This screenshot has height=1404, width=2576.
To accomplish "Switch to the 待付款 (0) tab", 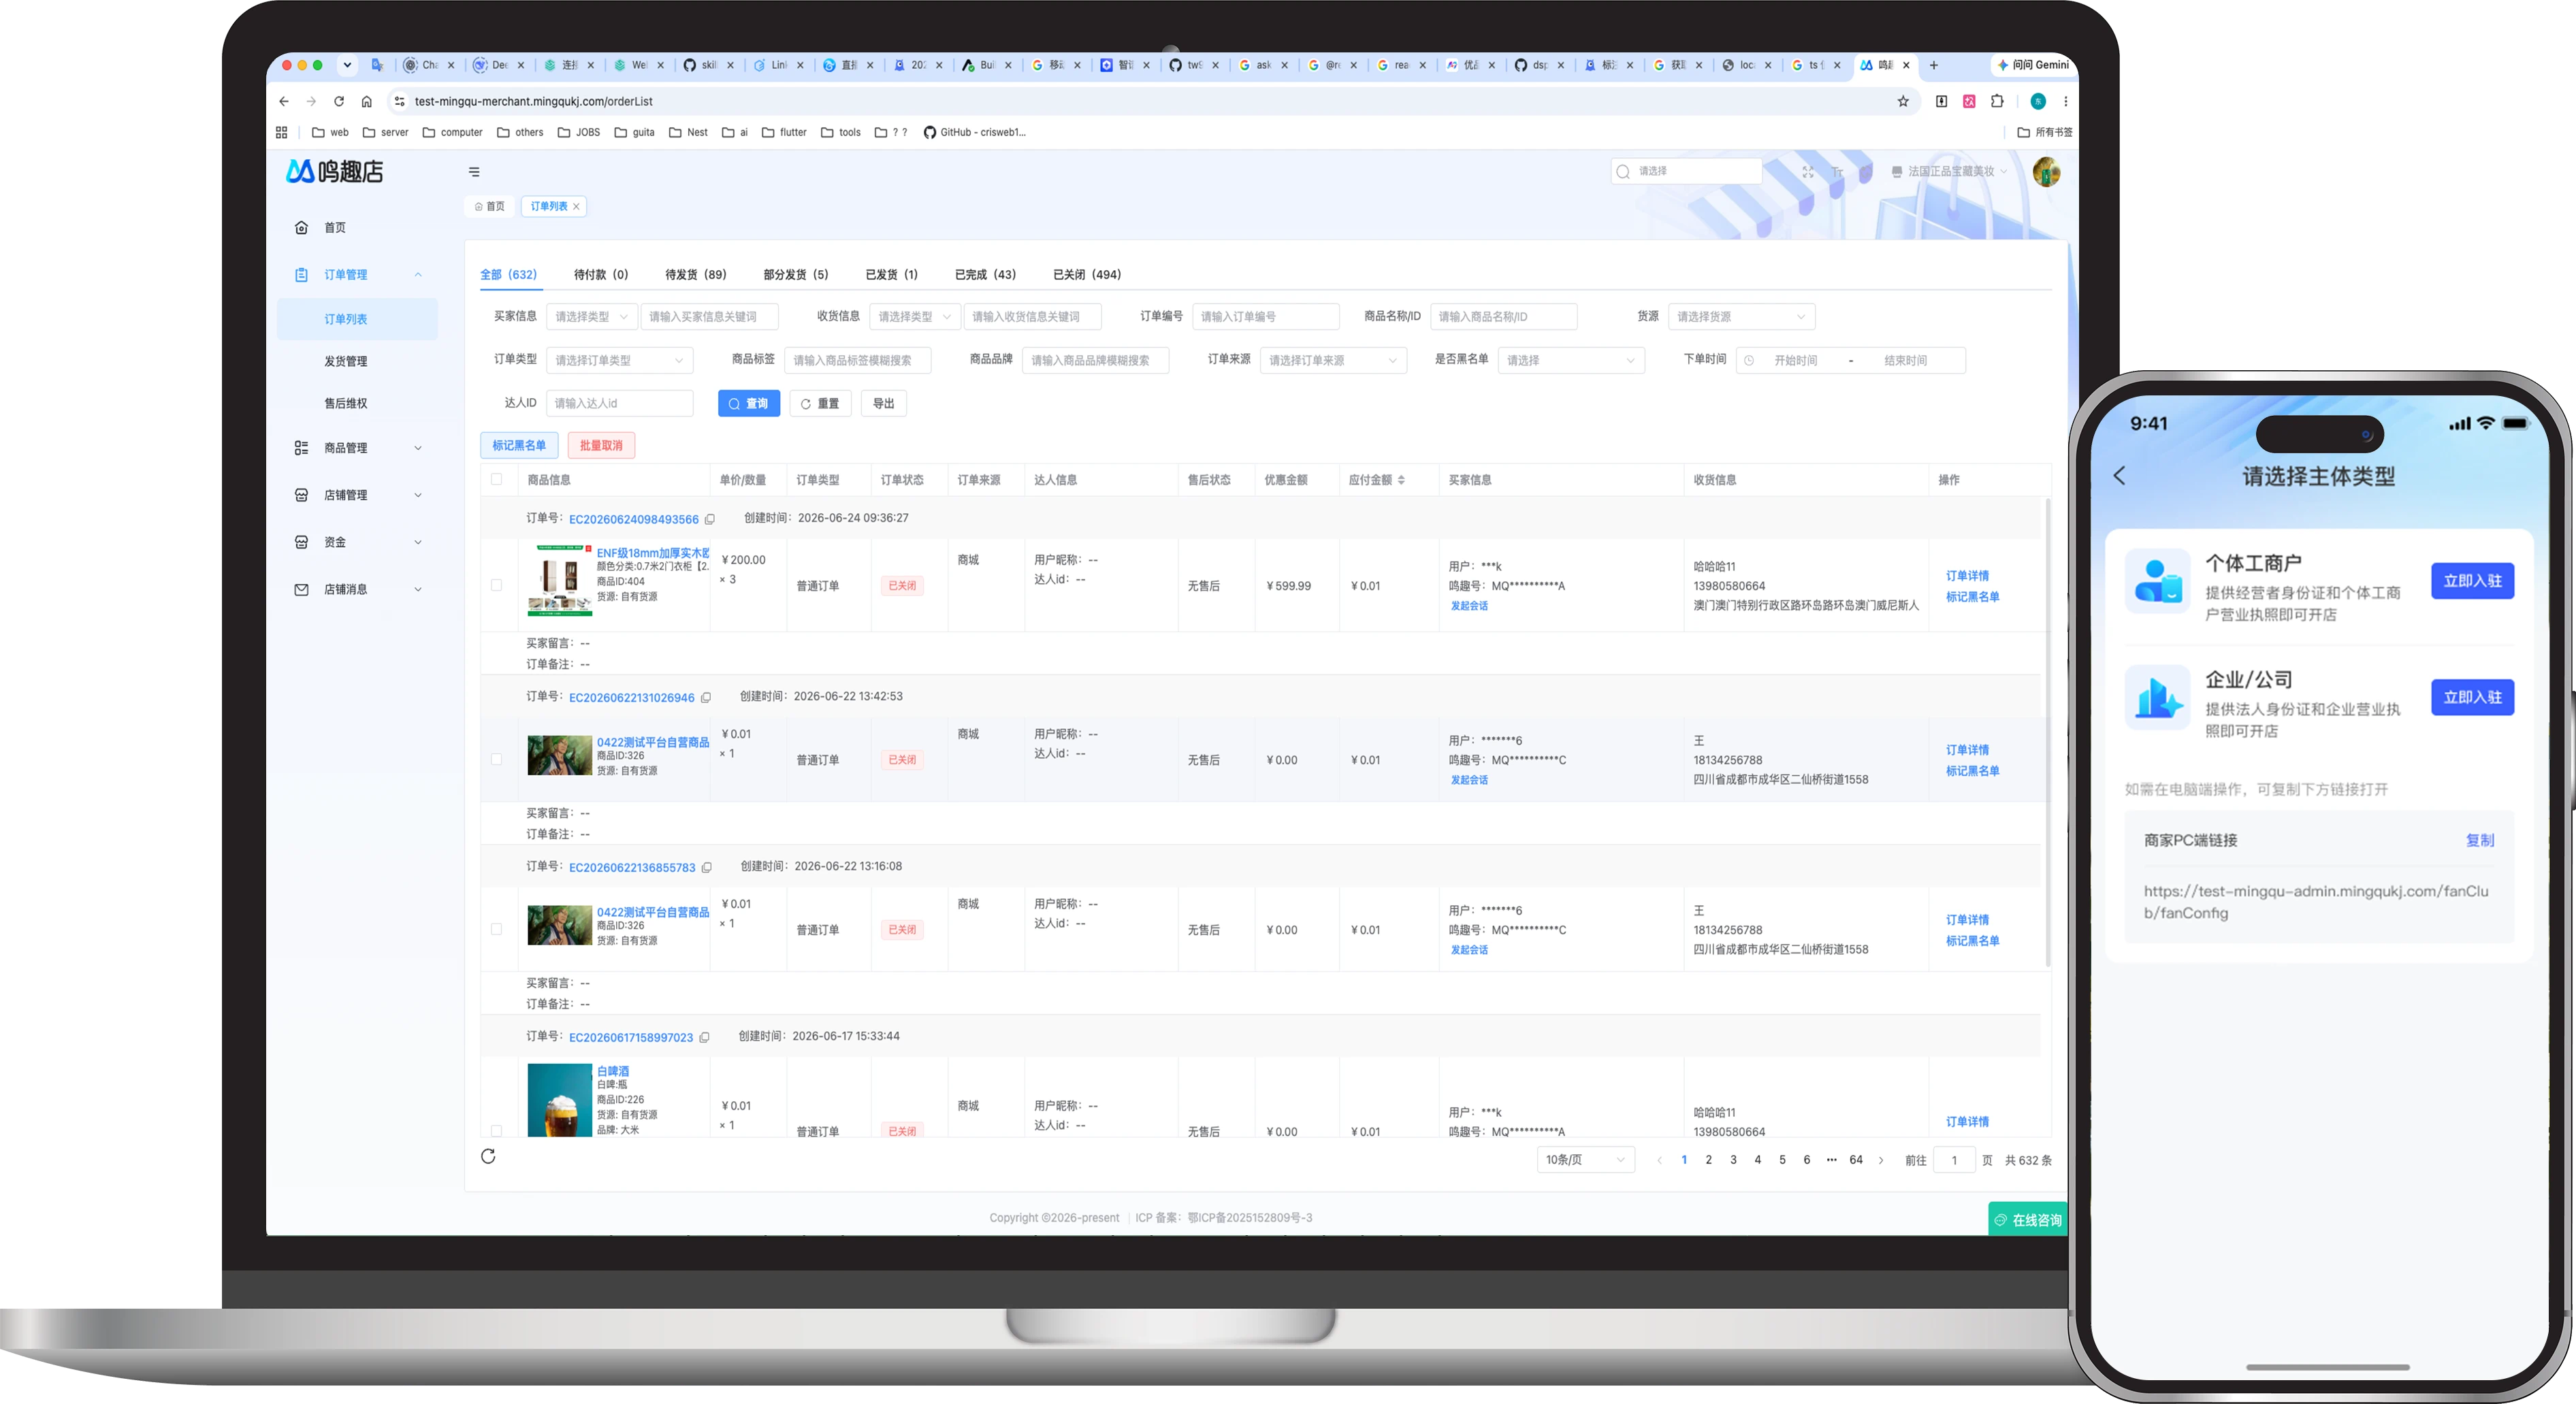I will point(601,275).
